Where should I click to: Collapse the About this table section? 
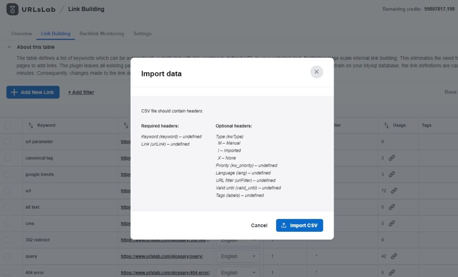click(x=9, y=47)
